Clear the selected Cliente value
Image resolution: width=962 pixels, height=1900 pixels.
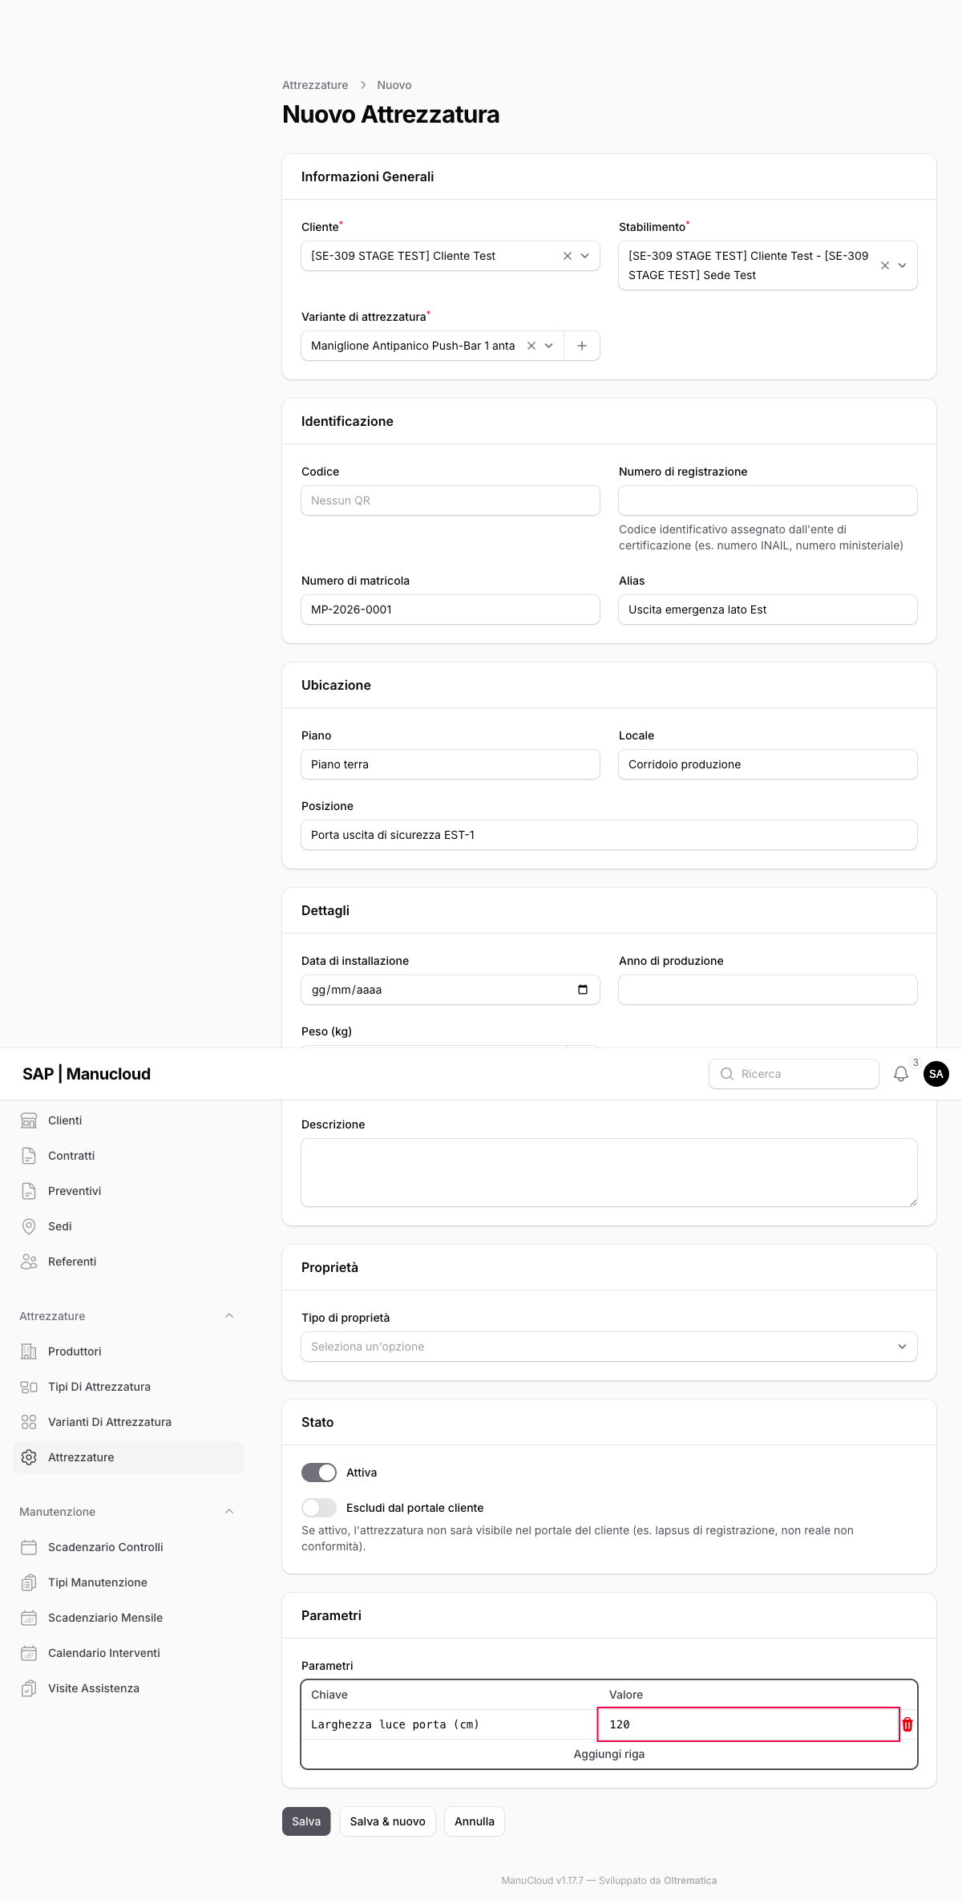coord(568,256)
